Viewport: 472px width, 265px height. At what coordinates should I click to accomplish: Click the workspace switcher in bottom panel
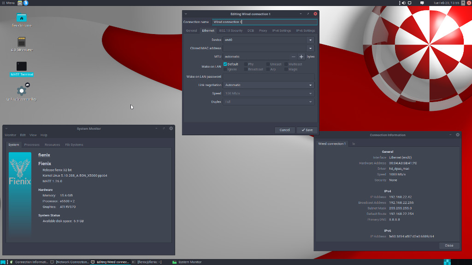(x=447, y=262)
